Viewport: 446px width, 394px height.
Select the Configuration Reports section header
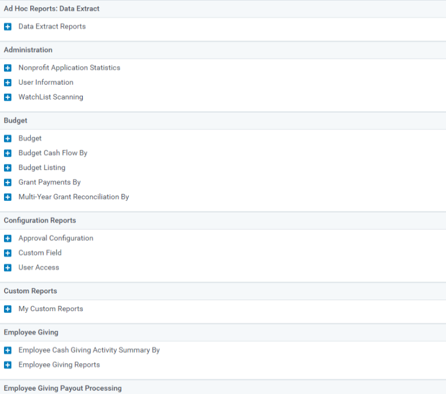coord(223,221)
